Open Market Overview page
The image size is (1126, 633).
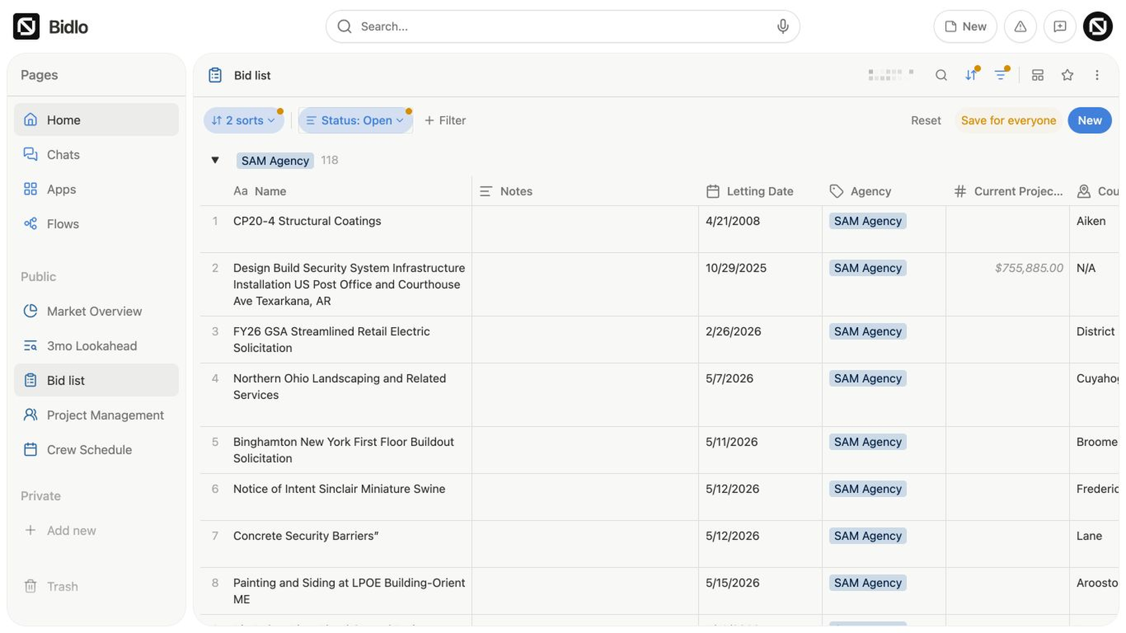click(96, 311)
